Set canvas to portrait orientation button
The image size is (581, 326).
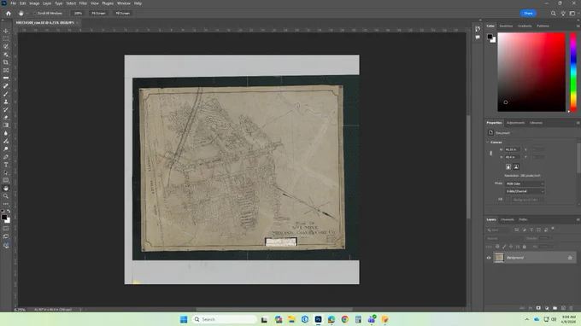508,167
